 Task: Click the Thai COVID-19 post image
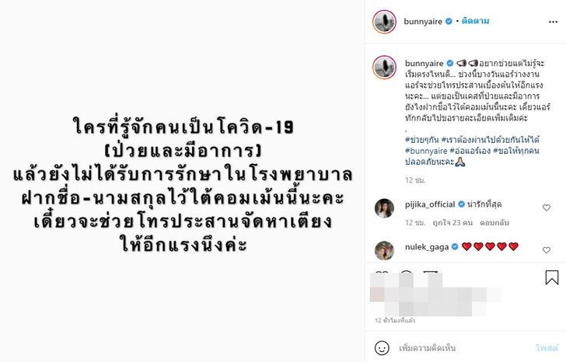[x=182, y=181]
